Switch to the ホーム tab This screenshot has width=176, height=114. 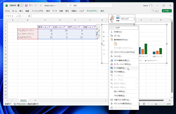tap(14, 11)
